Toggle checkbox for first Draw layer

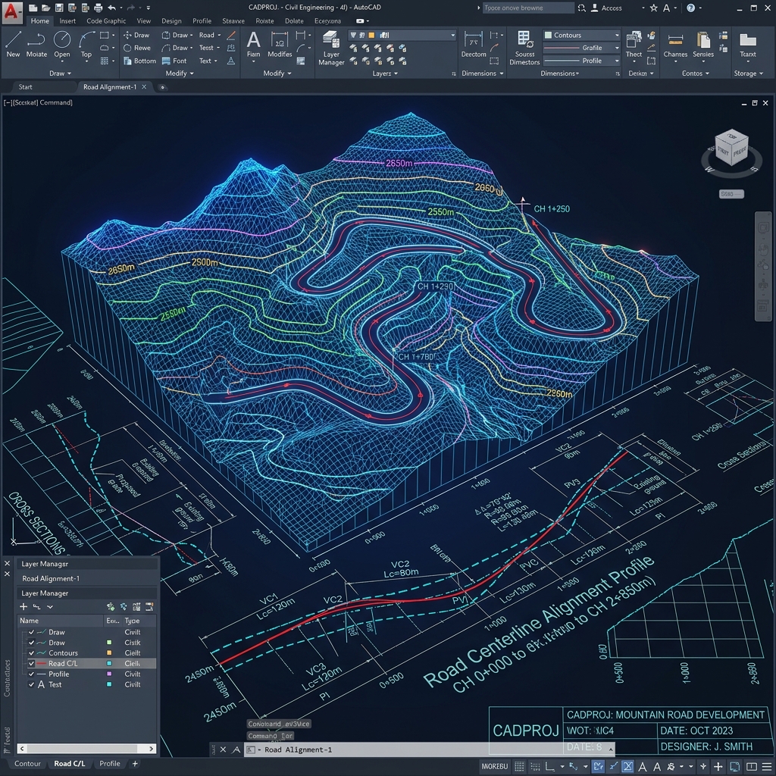31,632
